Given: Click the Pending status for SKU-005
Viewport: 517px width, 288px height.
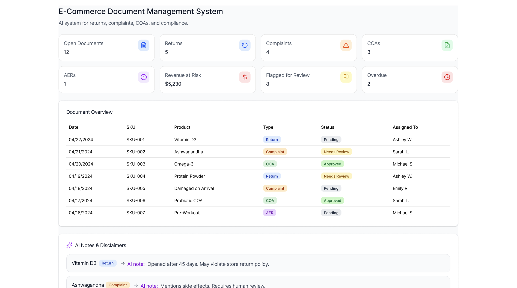Looking at the screenshot, I should click(x=331, y=189).
